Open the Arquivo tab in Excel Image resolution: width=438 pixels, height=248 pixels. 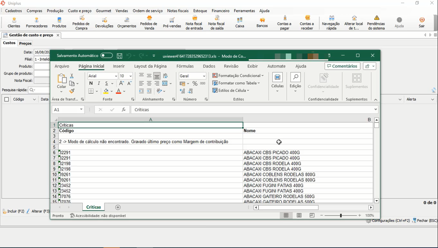tap(62, 66)
